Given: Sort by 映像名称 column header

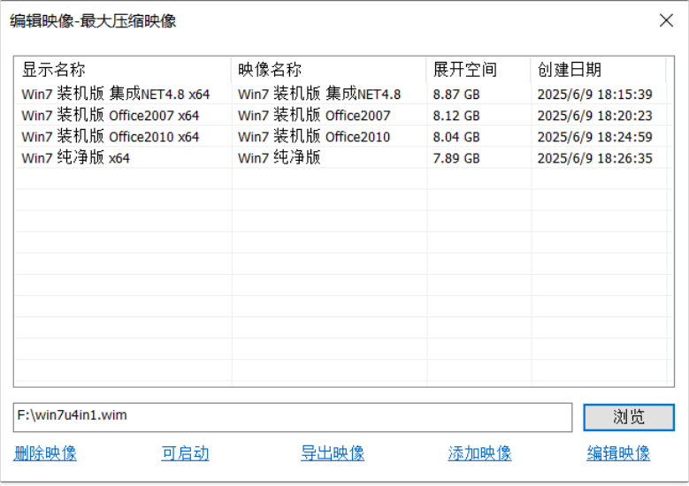Looking at the screenshot, I should (x=329, y=70).
